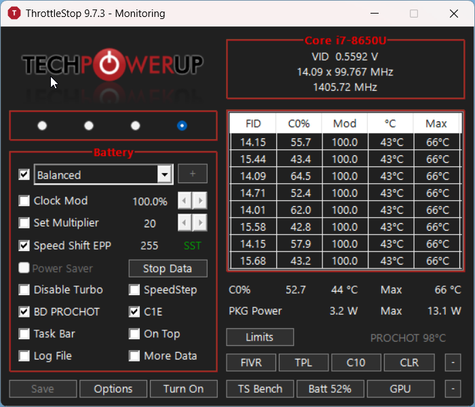This screenshot has width=475, height=407.
Task: Open the FIVR voltage control window
Action: point(251,362)
